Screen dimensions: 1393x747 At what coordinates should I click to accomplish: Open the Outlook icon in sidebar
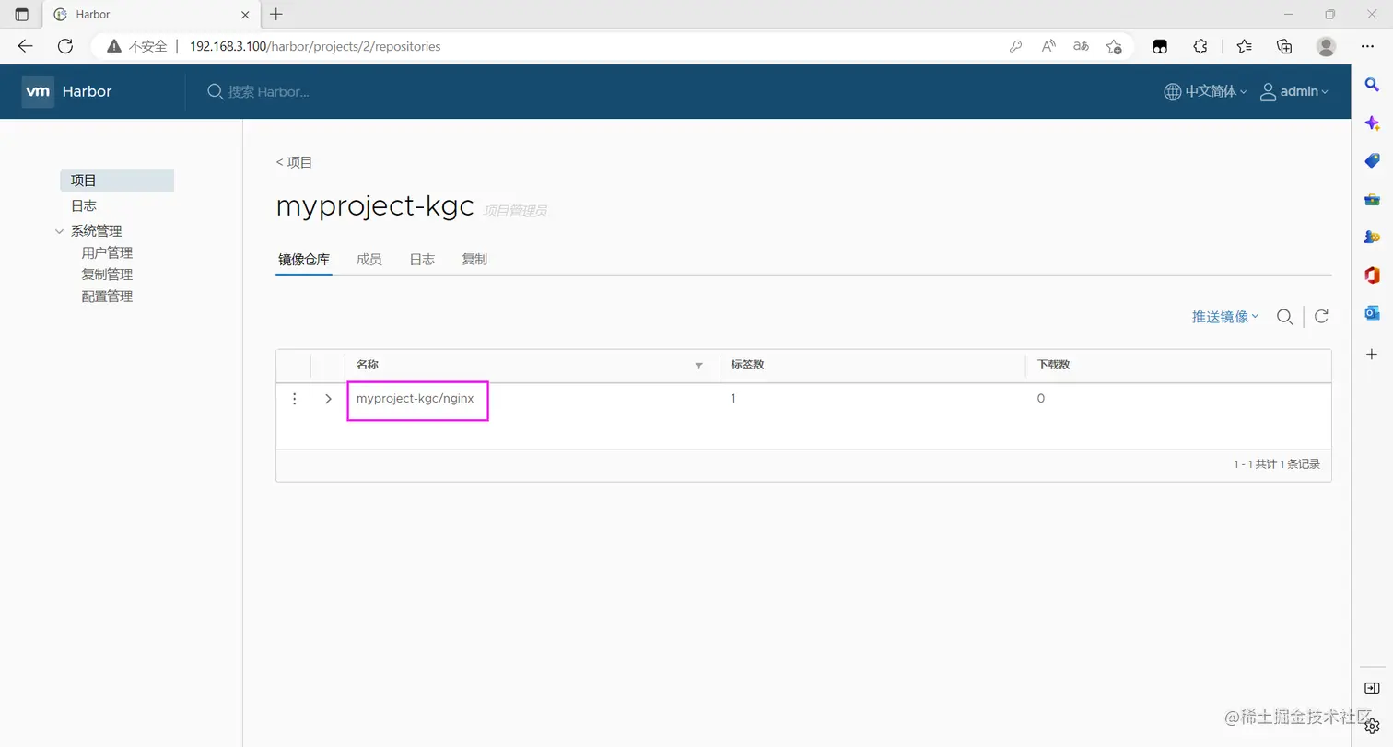pos(1372,313)
